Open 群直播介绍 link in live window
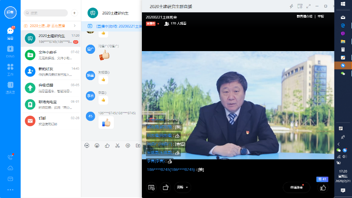 tap(305, 16)
